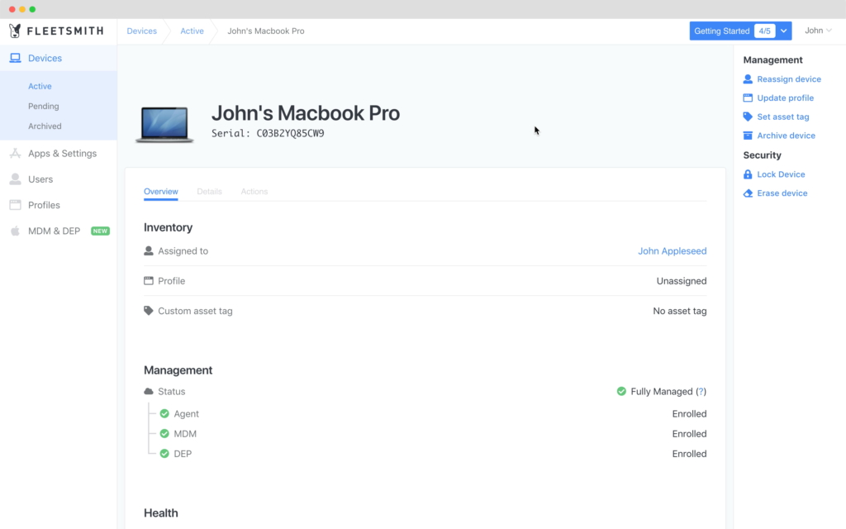This screenshot has height=529, width=846.
Task: Click the Set asset tag icon
Action: click(748, 117)
